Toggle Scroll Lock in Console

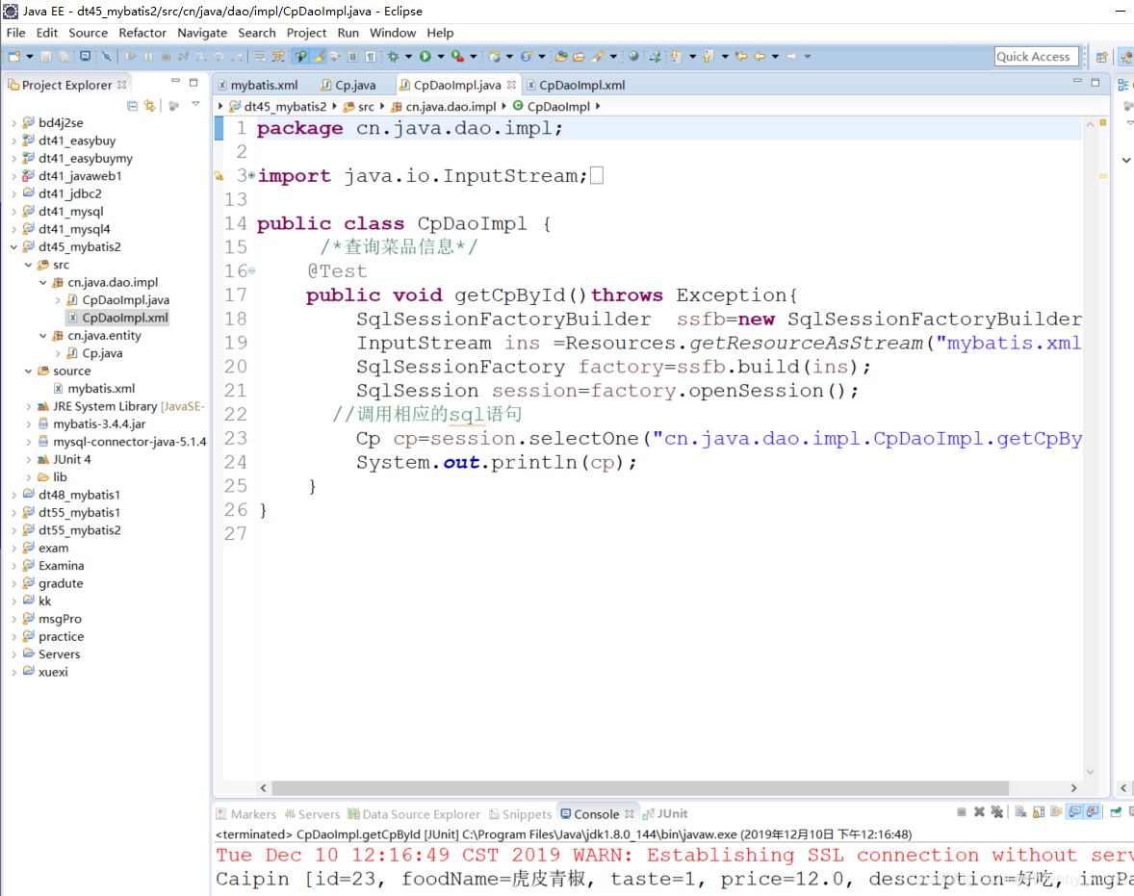coord(1039,812)
